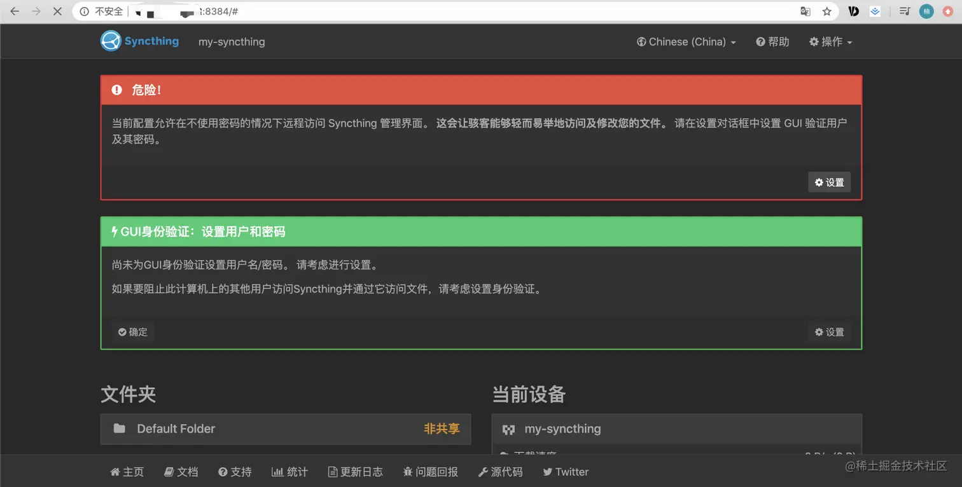Open the 统计 footer link
The width and height of the screenshot is (962, 487).
(289, 472)
